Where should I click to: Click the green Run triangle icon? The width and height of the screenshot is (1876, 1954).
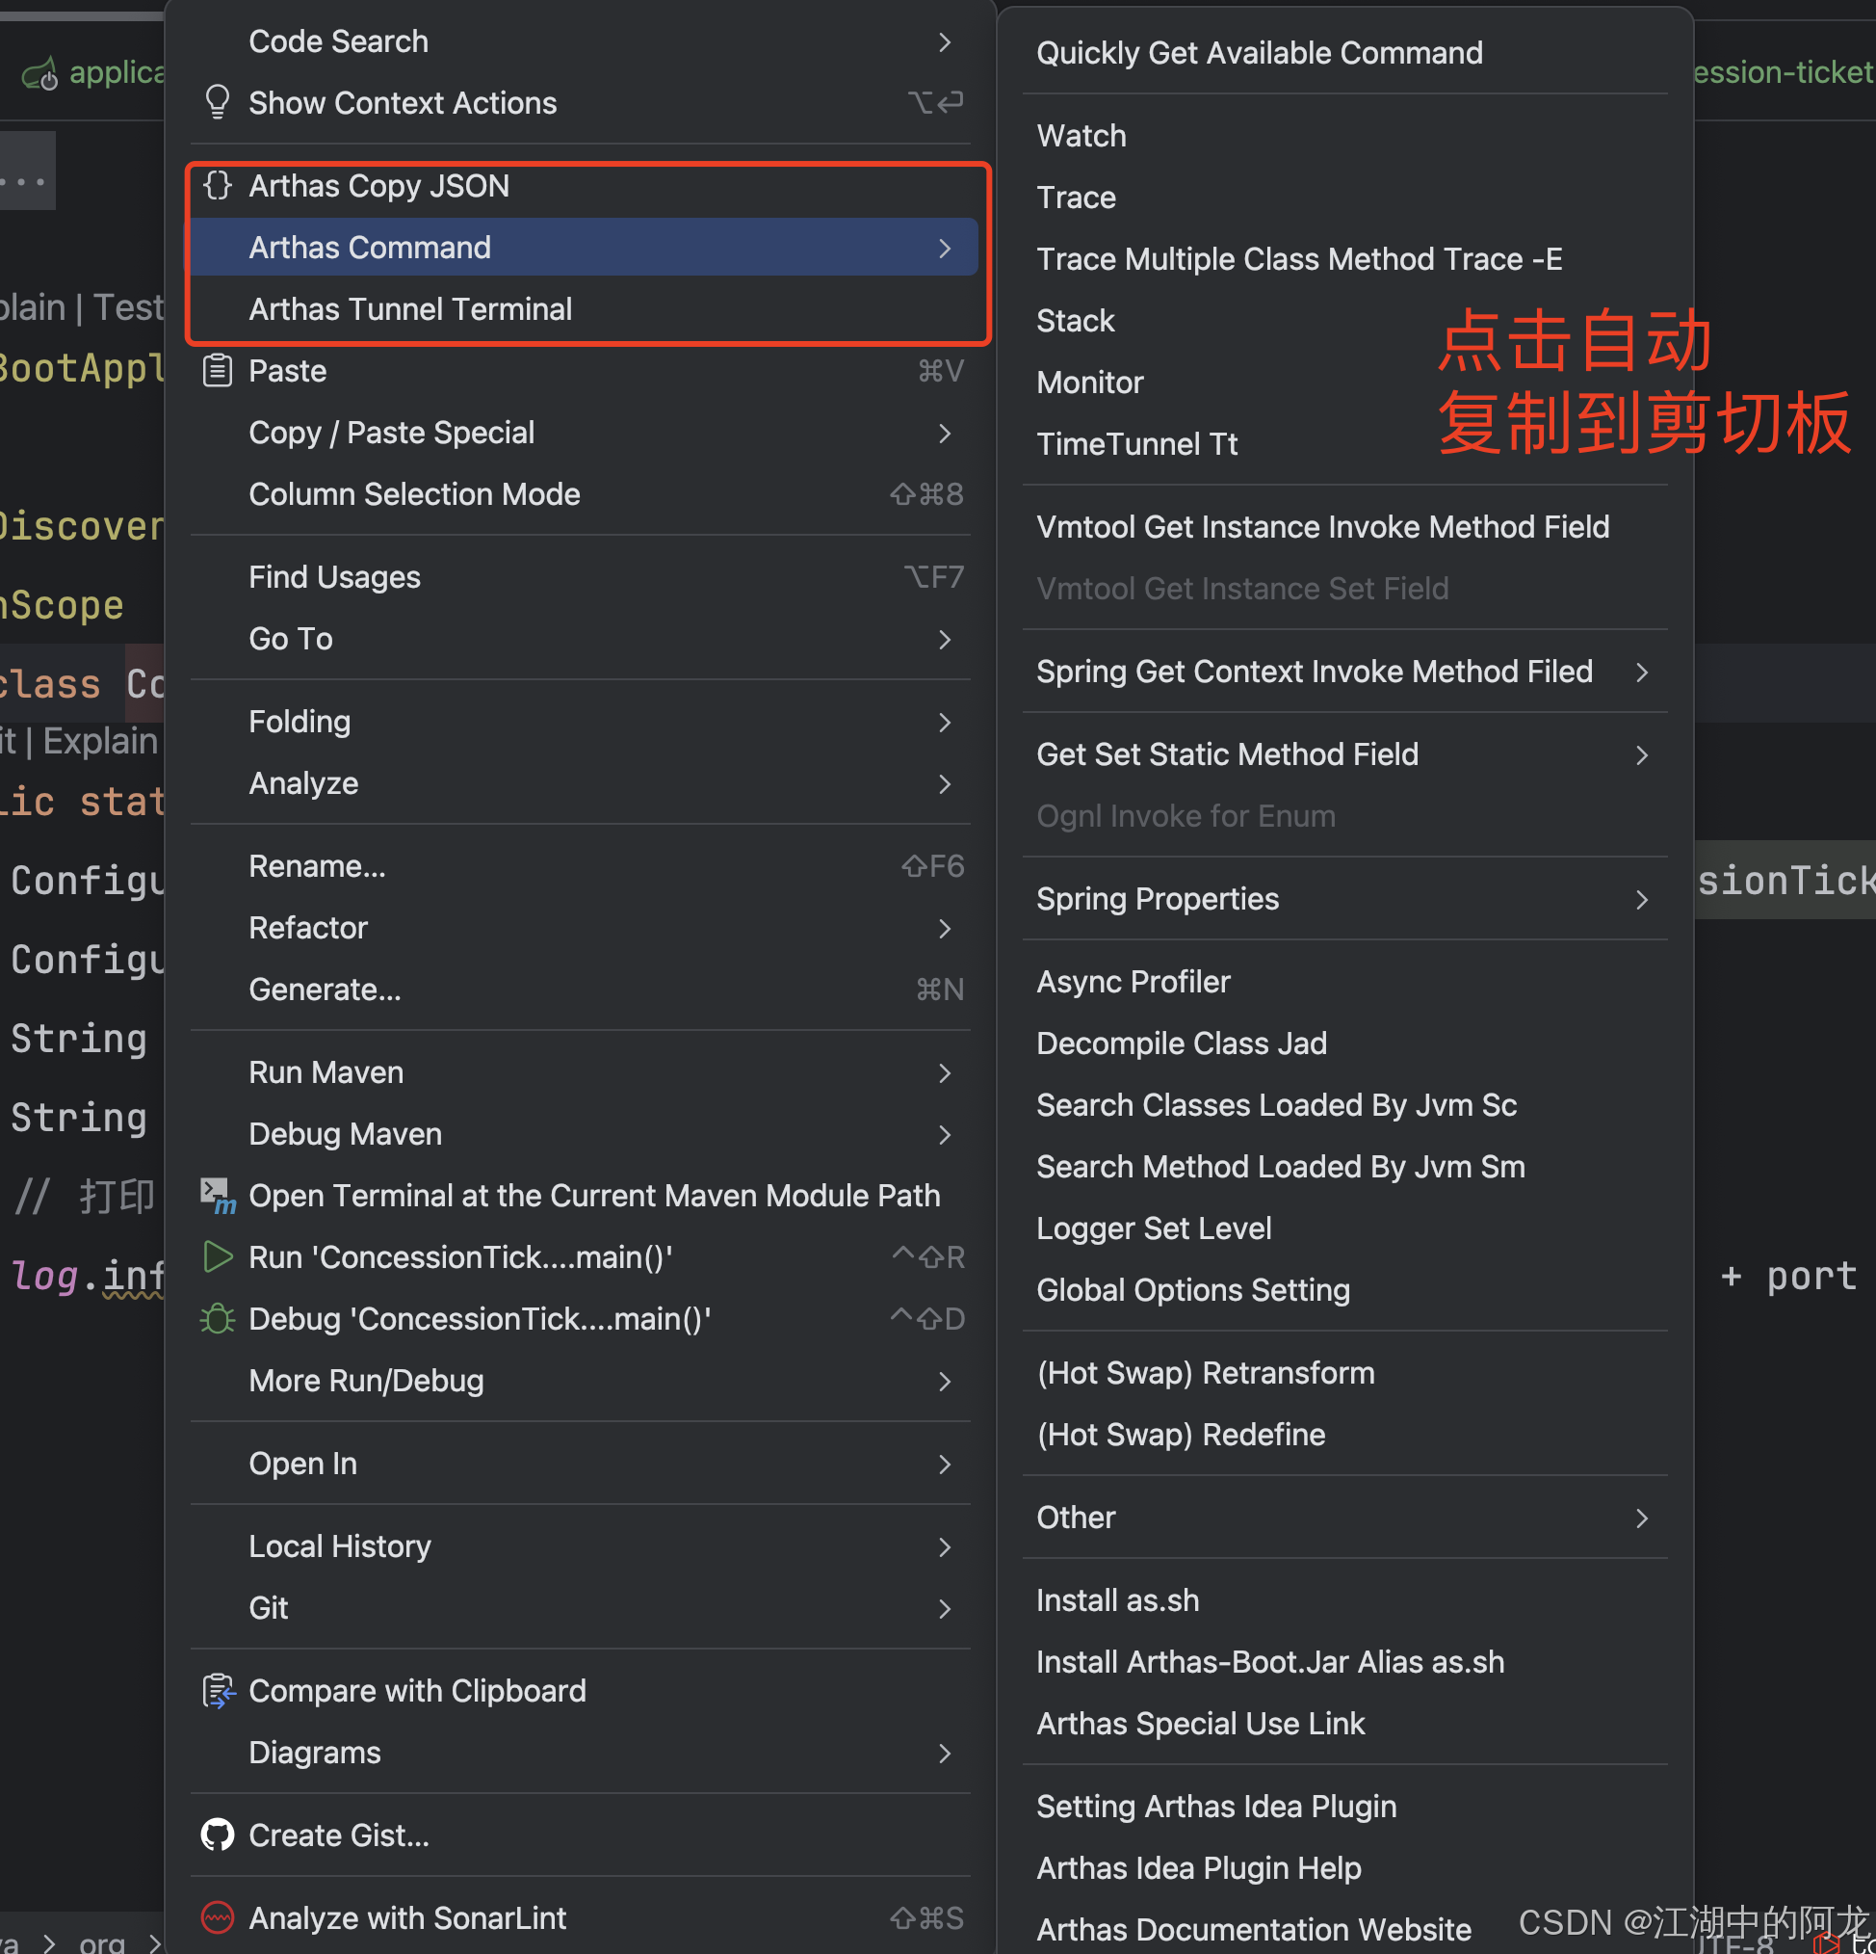(x=218, y=1256)
